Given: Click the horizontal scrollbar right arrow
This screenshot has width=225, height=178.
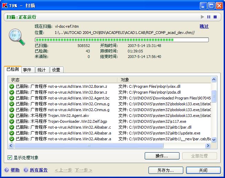Looking at the screenshot, I should pyautogui.click(x=208, y=145).
